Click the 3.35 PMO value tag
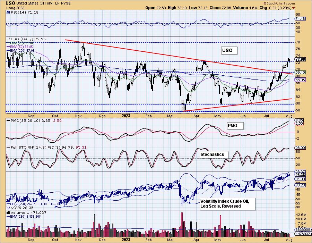 tap(300, 120)
